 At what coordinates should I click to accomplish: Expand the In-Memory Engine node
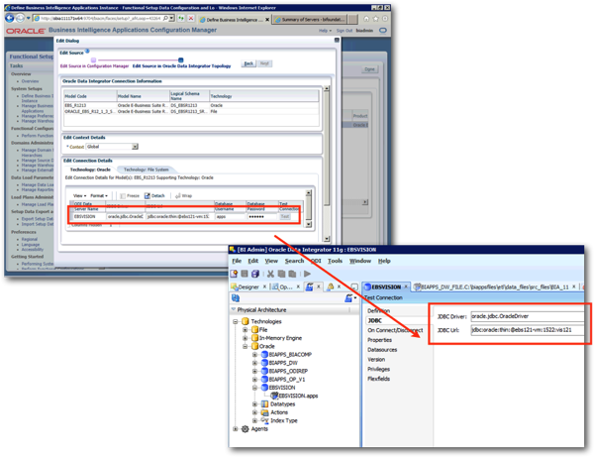(246, 338)
